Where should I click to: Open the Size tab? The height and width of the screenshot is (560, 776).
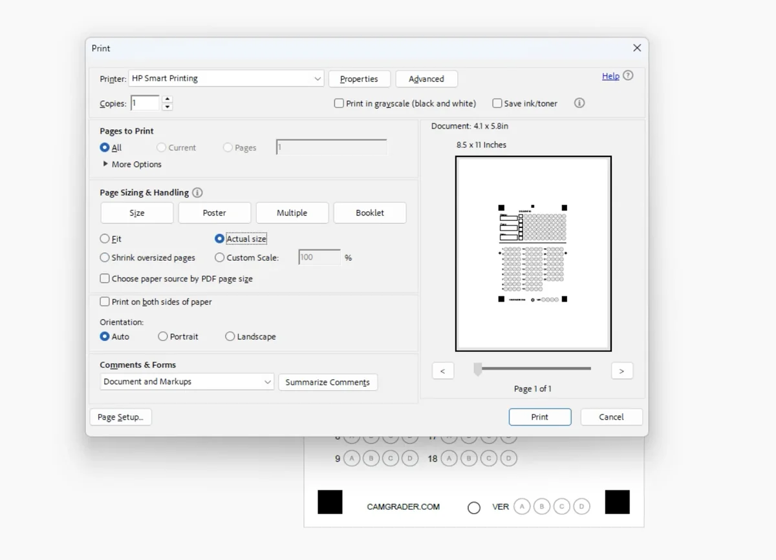[x=137, y=213]
